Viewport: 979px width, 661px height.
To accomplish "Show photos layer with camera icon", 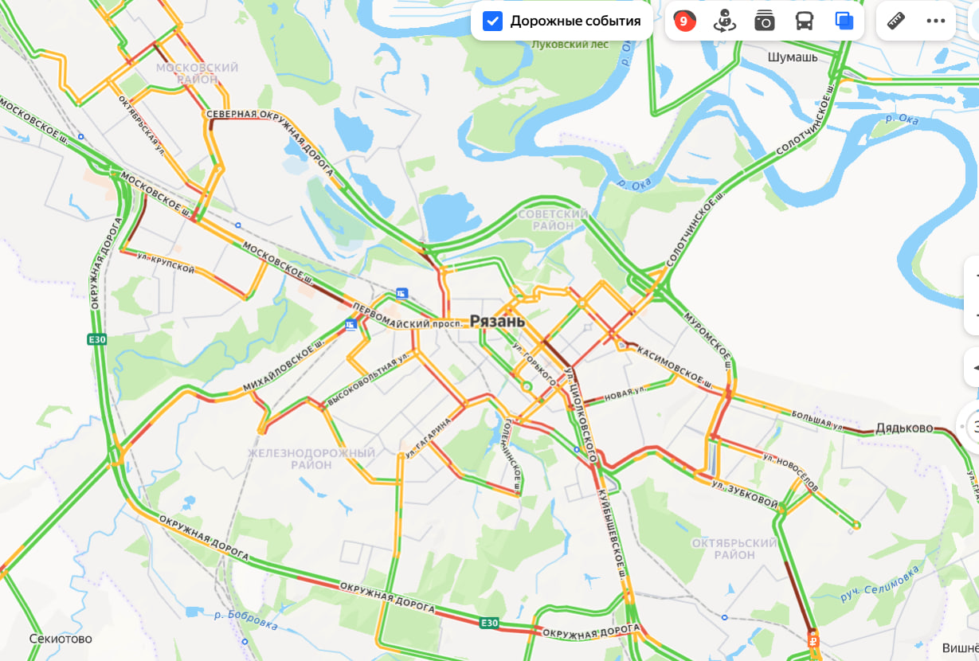I will pos(765,22).
